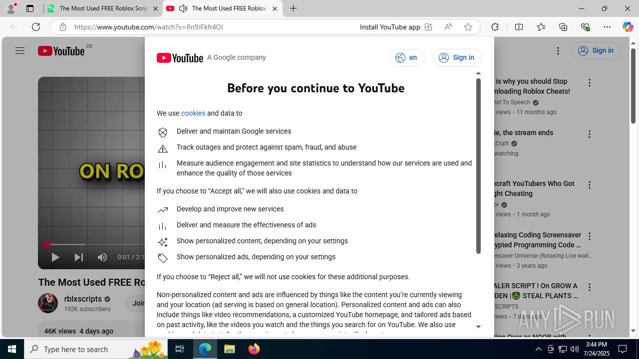Open a new browser tab
Viewport: 639px width, 359px height.
tap(294, 8)
